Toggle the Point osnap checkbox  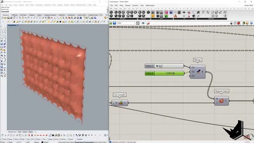coord(14,139)
